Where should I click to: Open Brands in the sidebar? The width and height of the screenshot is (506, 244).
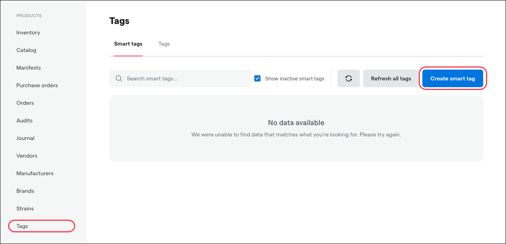(x=25, y=191)
